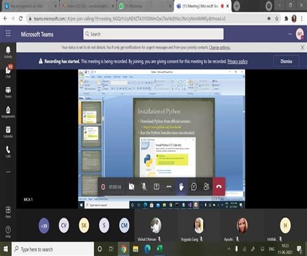This screenshot has width=307, height=256.
Task: Select participant avatar S
Action: tap(104, 226)
